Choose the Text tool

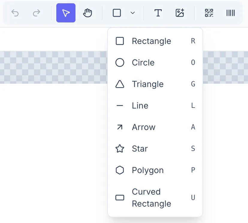[158, 13]
